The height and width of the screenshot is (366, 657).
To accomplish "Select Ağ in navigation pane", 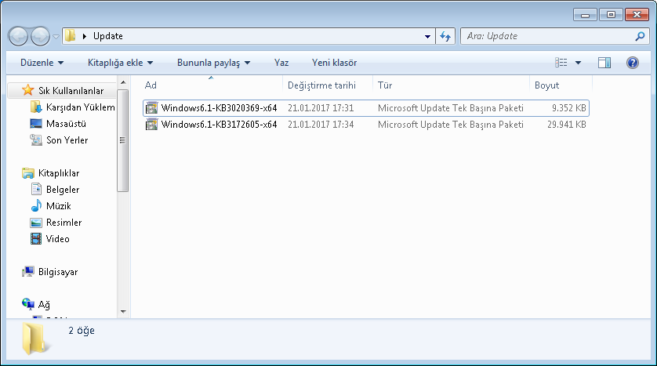I will click(x=44, y=305).
